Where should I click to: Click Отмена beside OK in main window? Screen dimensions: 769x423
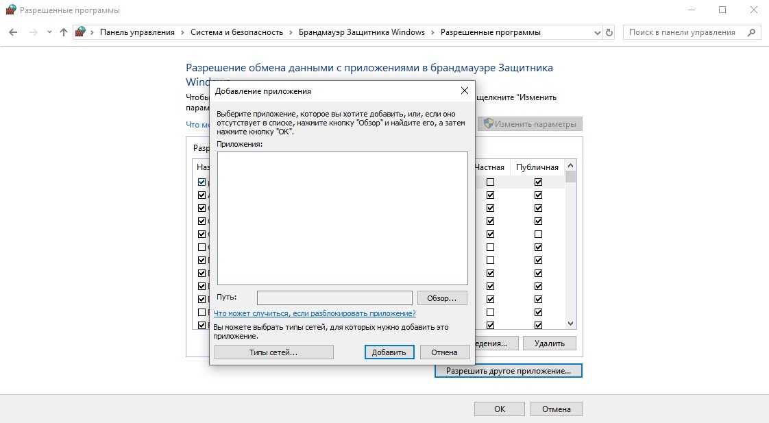(x=556, y=409)
